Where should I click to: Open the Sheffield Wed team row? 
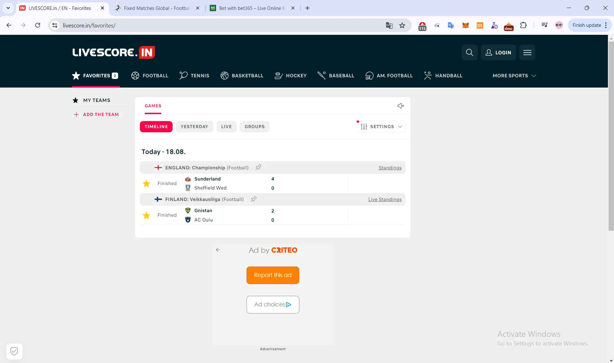tap(210, 188)
